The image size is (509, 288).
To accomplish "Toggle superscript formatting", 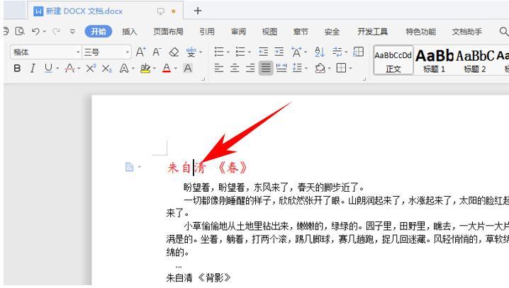I will click(91, 68).
